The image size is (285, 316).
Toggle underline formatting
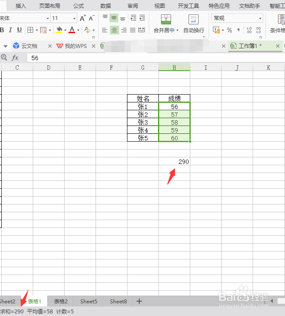[x=19, y=30]
